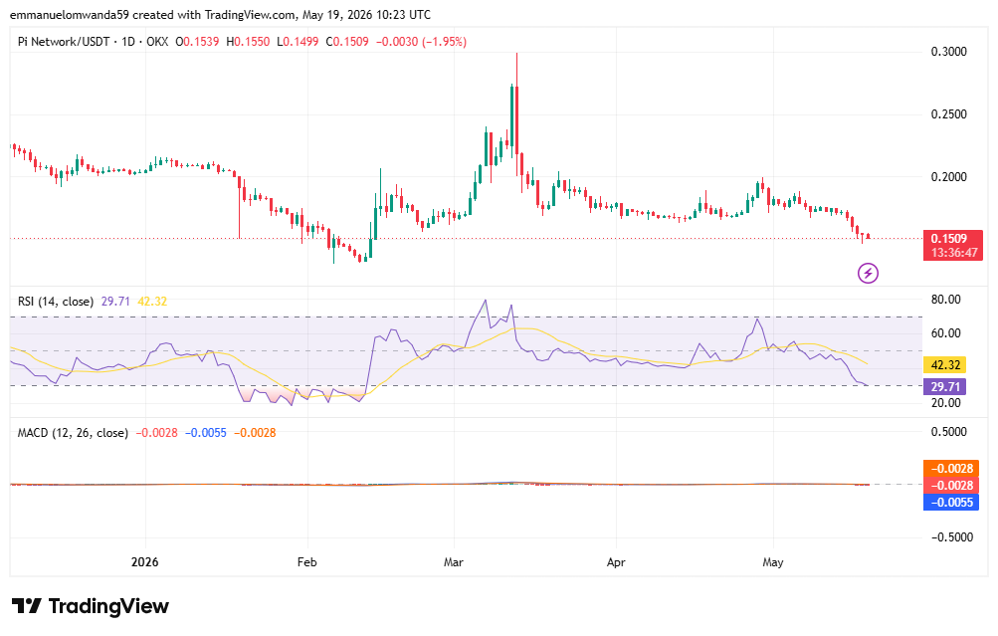Click the Feb time axis label

coord(306,562)
